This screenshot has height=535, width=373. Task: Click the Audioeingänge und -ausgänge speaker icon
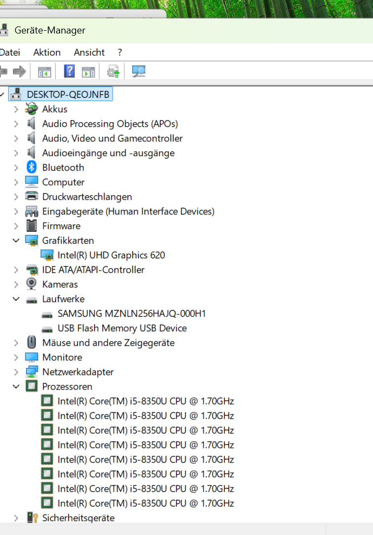click(31, 153)
